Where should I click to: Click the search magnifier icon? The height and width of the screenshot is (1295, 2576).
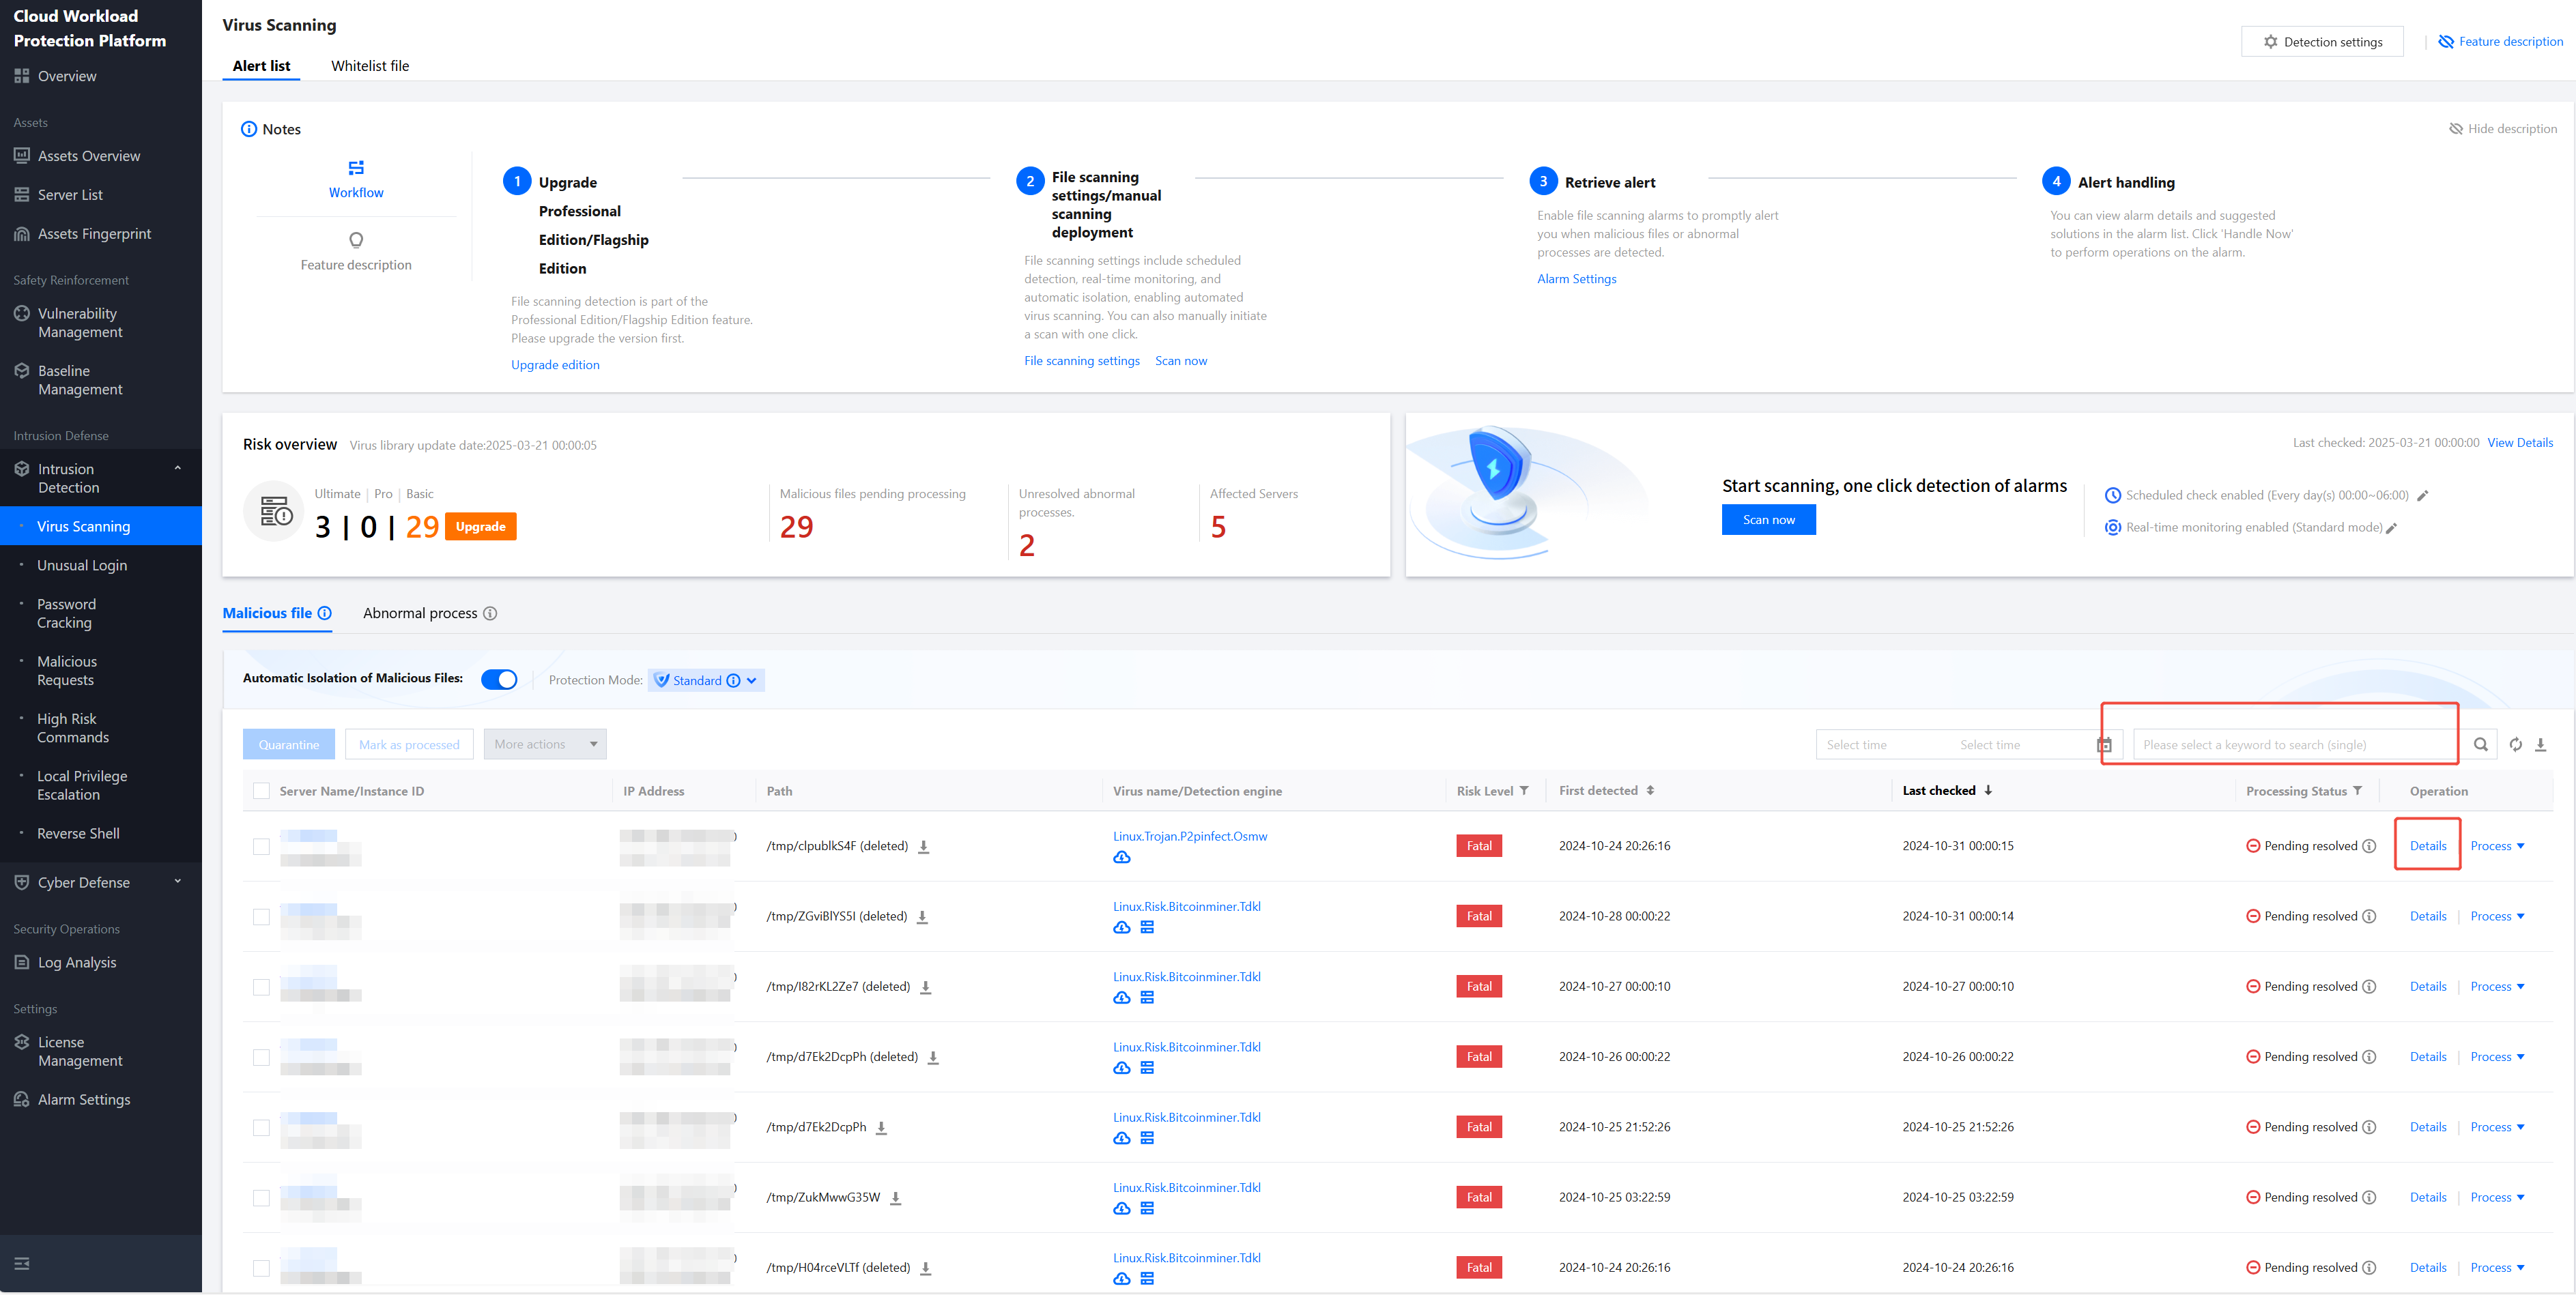coord(2480,744)
